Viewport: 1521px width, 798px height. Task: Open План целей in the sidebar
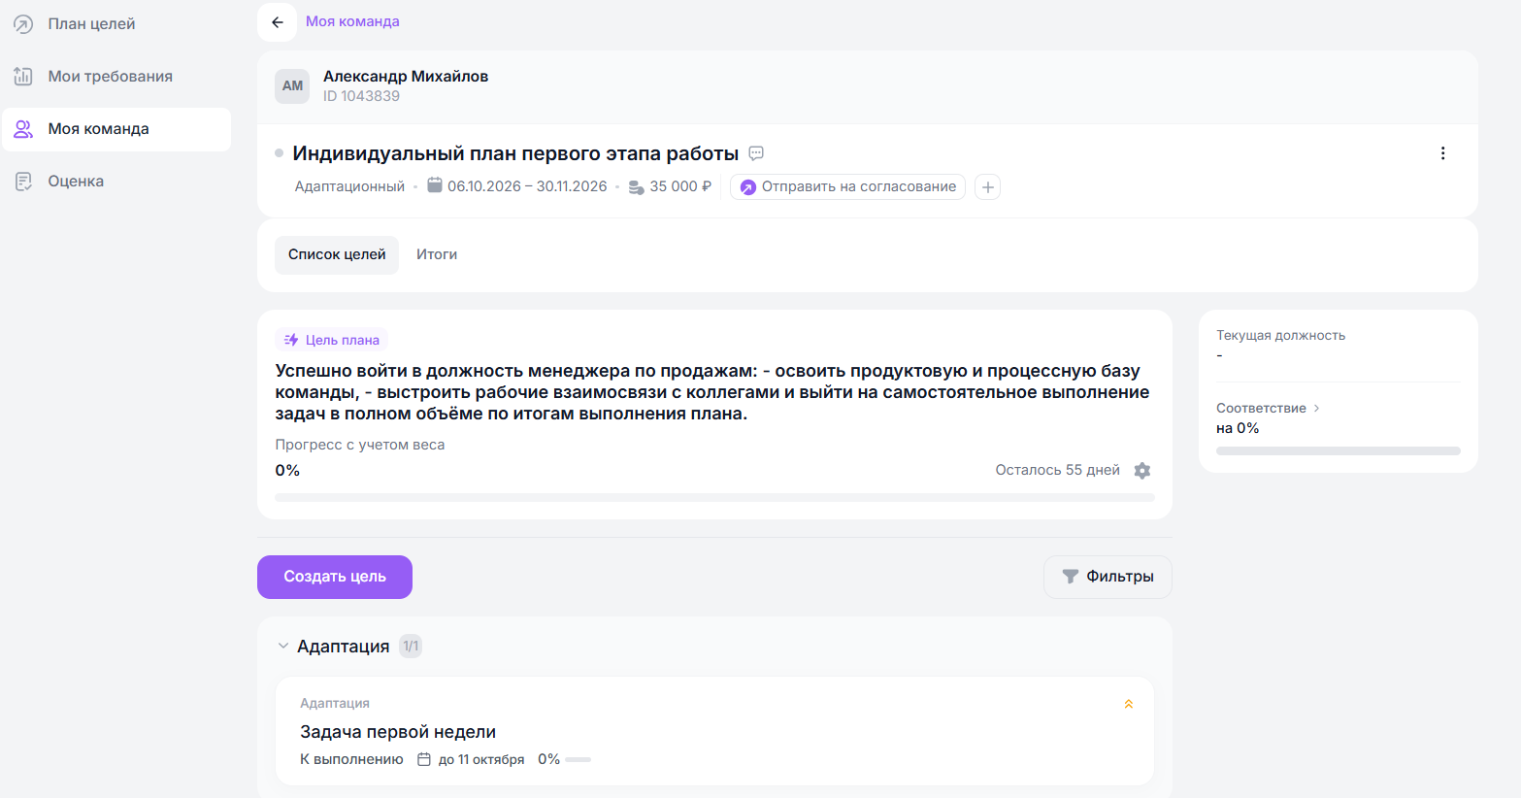click(116, 24)
